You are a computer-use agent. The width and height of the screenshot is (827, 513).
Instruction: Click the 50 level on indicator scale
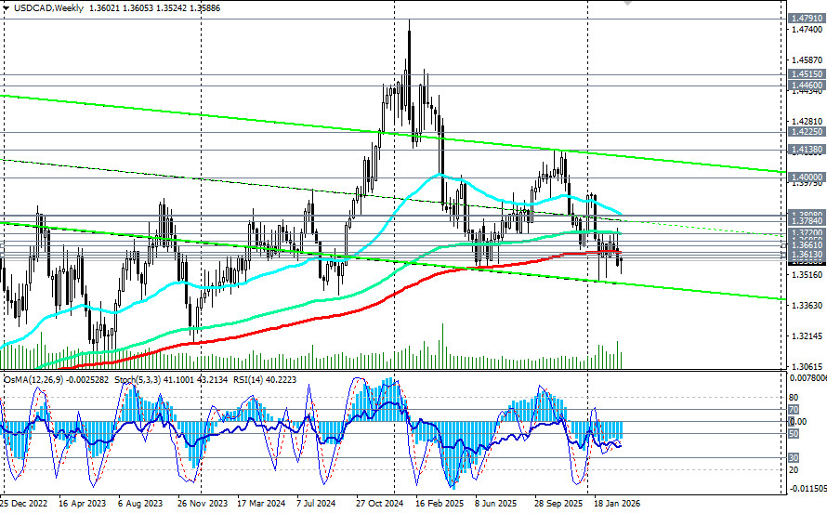[794, 434]
